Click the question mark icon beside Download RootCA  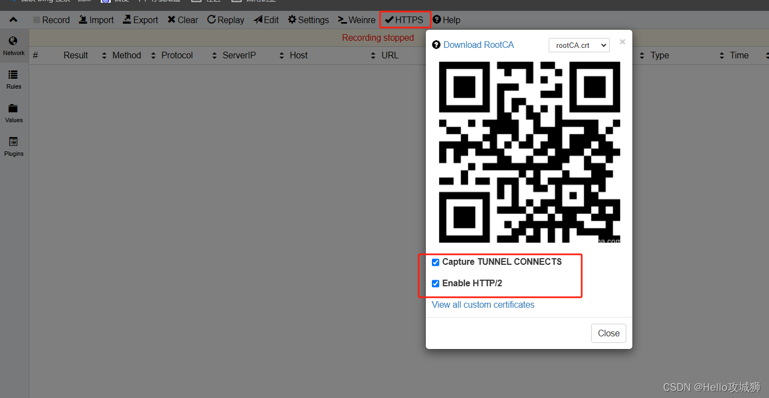pyautogui.click(x=436, y=45)
